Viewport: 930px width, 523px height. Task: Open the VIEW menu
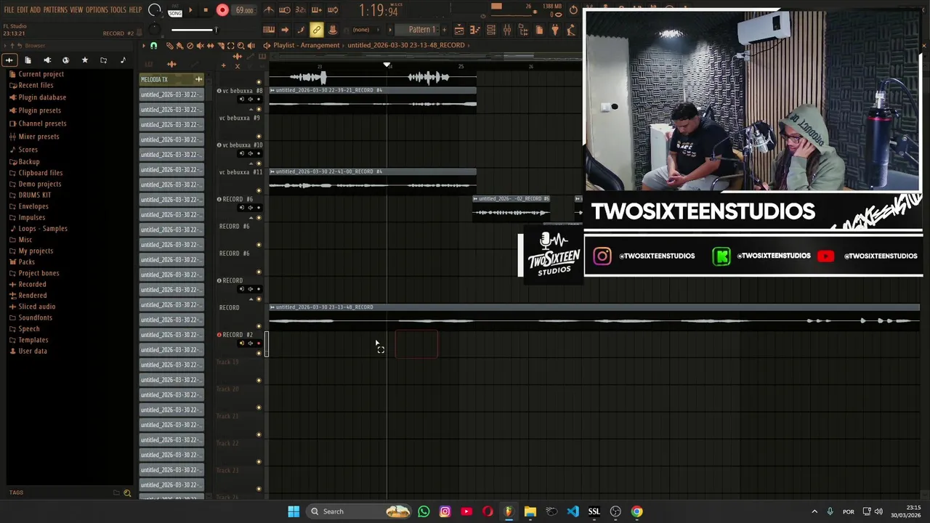[x=76, y=9]
